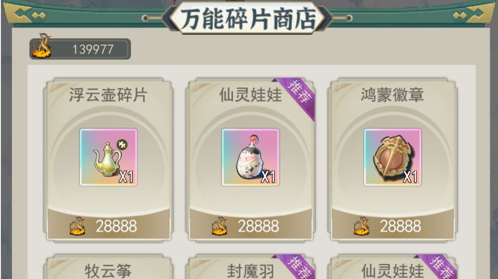Tap the flame currency icon beside 139977
Screen dimensions: 498x279
coord(41,46)
